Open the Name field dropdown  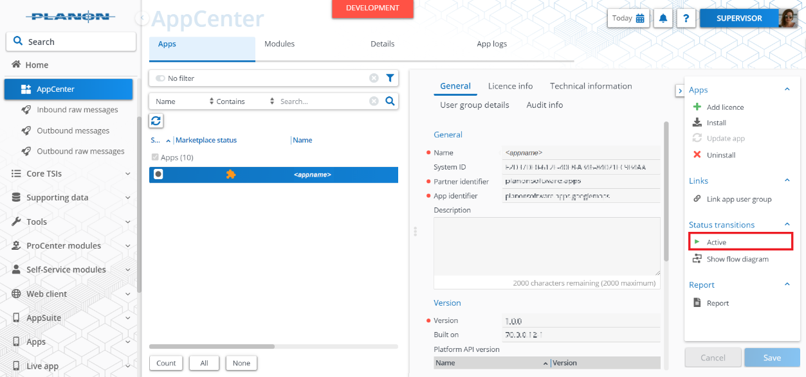coord(185,101)
